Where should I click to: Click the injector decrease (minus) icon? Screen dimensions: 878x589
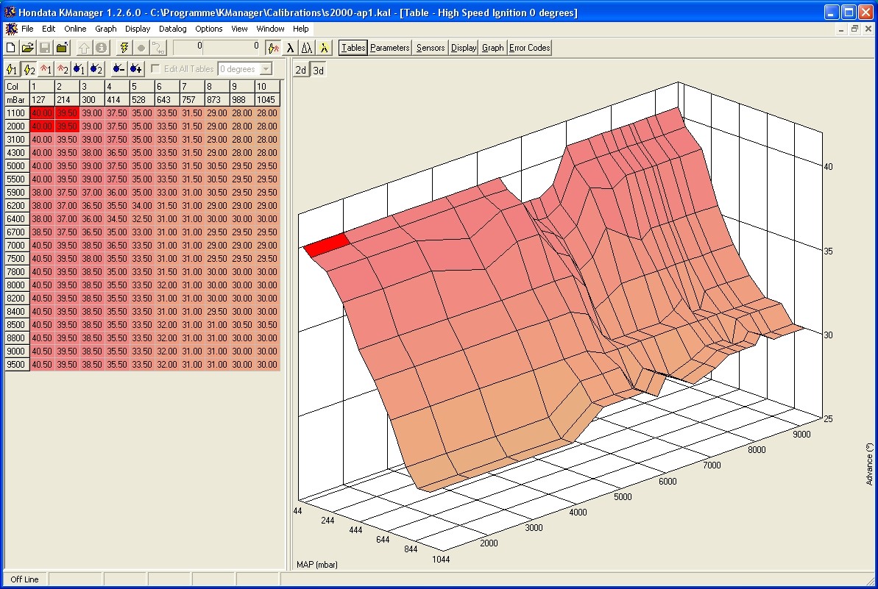(x=118, y=69)
